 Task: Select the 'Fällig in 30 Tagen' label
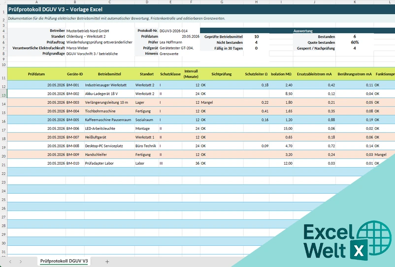click(229, 48)
